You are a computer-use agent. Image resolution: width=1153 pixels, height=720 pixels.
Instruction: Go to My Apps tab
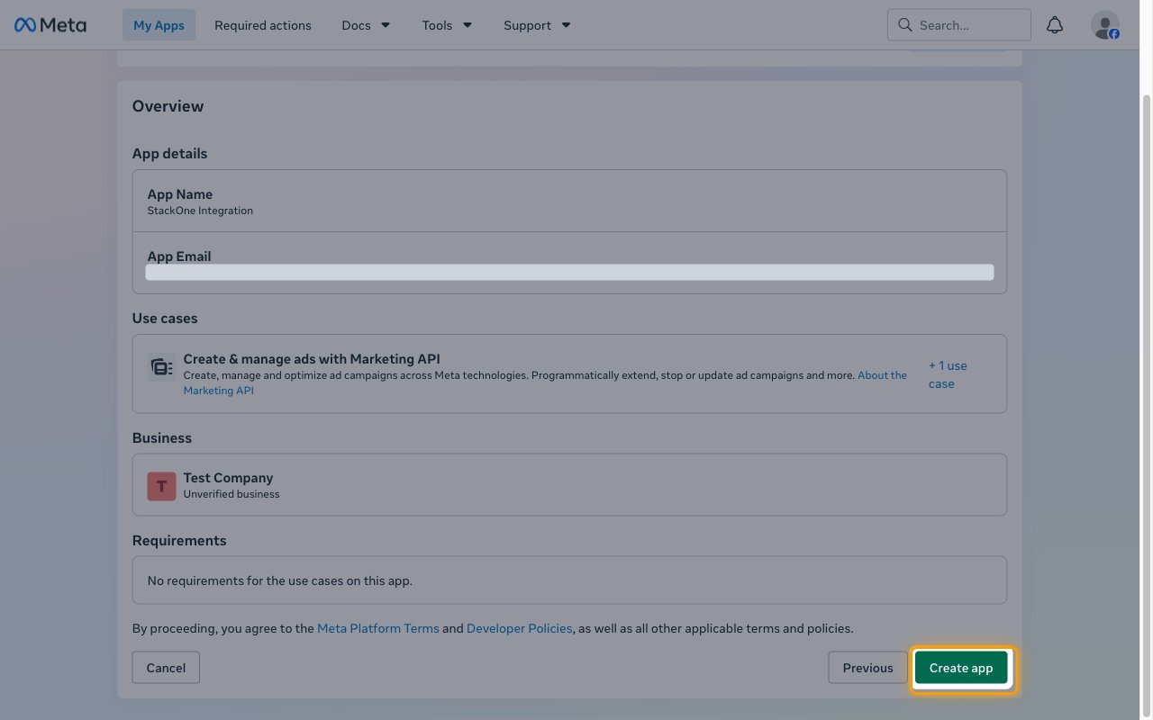pos(159,25)
